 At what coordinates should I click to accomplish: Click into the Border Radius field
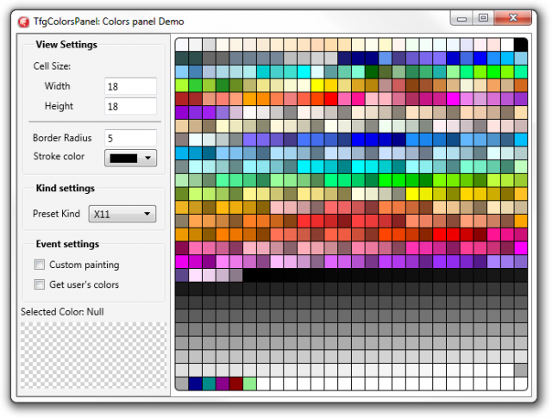pos(130,138)
